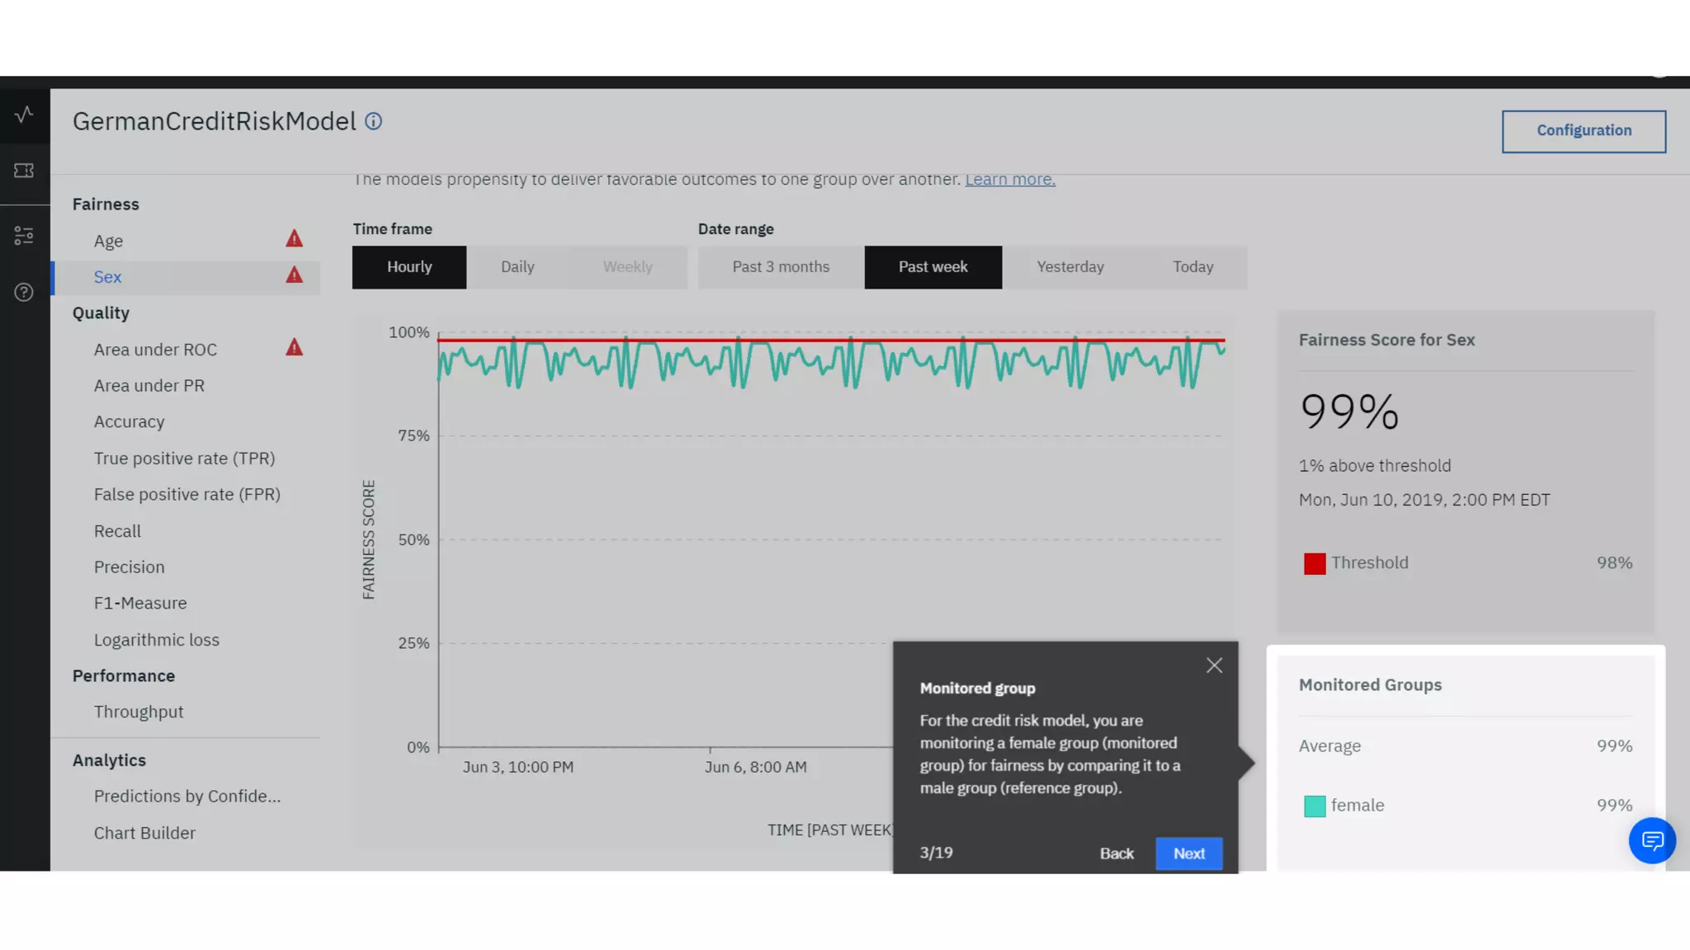
Task: Open the F1-Measure metric
Action: 140,603
